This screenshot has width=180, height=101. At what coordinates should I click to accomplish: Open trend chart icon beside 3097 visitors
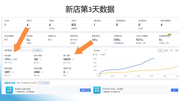coord(13,72)
